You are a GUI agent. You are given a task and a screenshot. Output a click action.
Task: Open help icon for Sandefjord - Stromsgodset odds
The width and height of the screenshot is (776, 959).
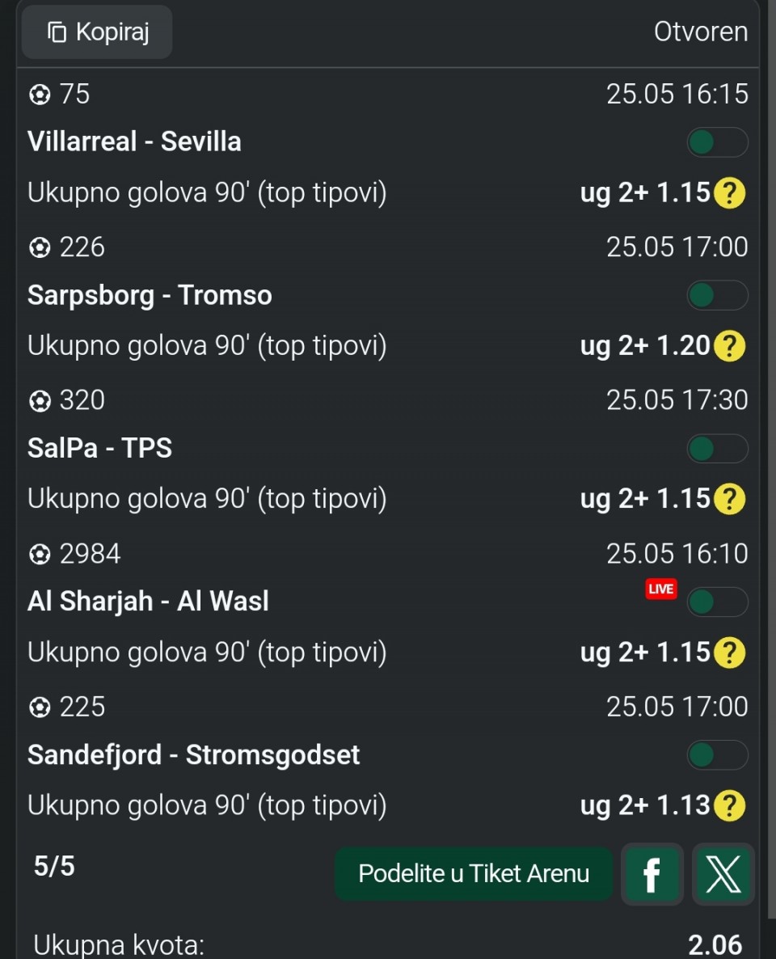(x=730, y=805)
